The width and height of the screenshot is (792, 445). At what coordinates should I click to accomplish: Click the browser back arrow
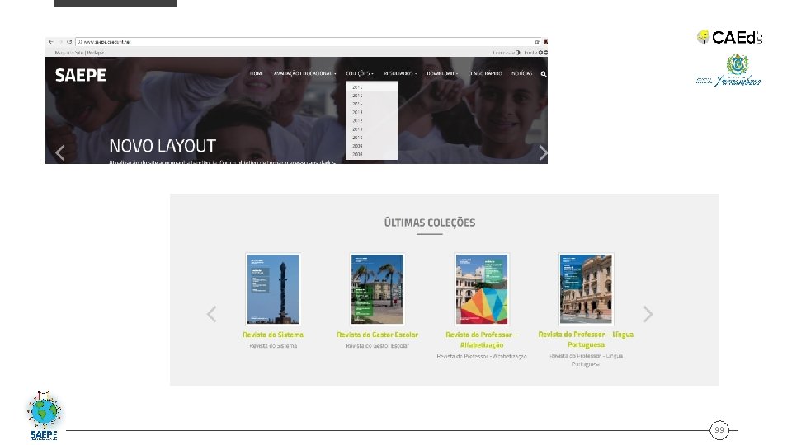pyautogui.click(x=50, y=42)
